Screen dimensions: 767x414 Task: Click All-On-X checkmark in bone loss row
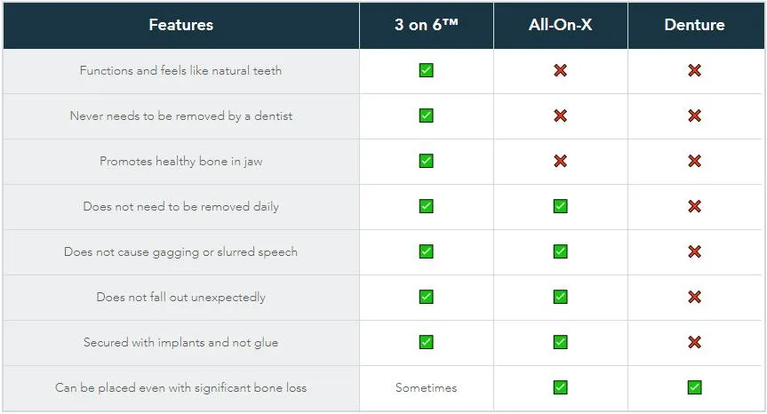point(560,387)
